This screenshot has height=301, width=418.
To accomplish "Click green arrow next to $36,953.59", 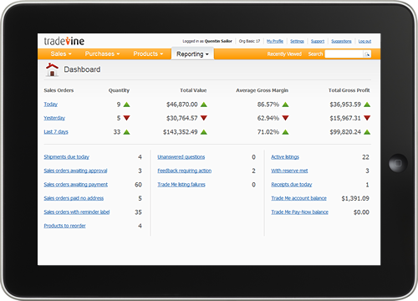I will 367,105.
